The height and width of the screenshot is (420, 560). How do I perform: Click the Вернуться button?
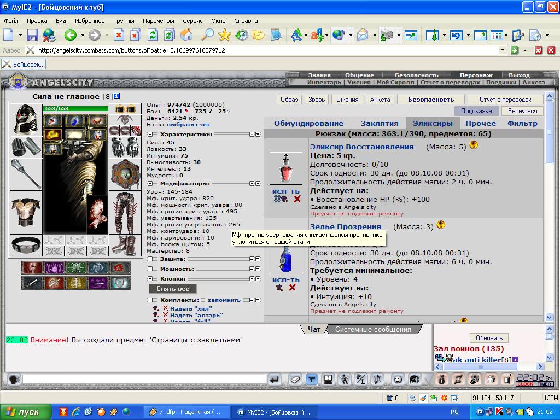pyautogui.click(x=522, y=111)
